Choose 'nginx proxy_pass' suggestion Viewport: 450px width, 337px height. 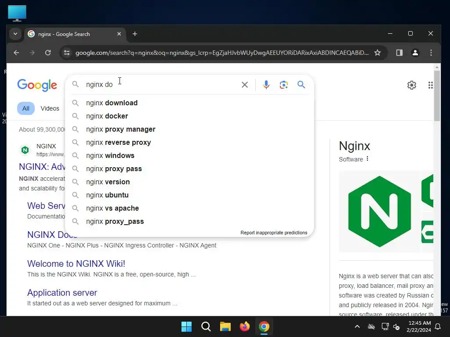190,222
